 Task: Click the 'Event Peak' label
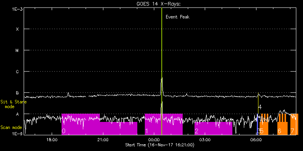click(178, 17)
